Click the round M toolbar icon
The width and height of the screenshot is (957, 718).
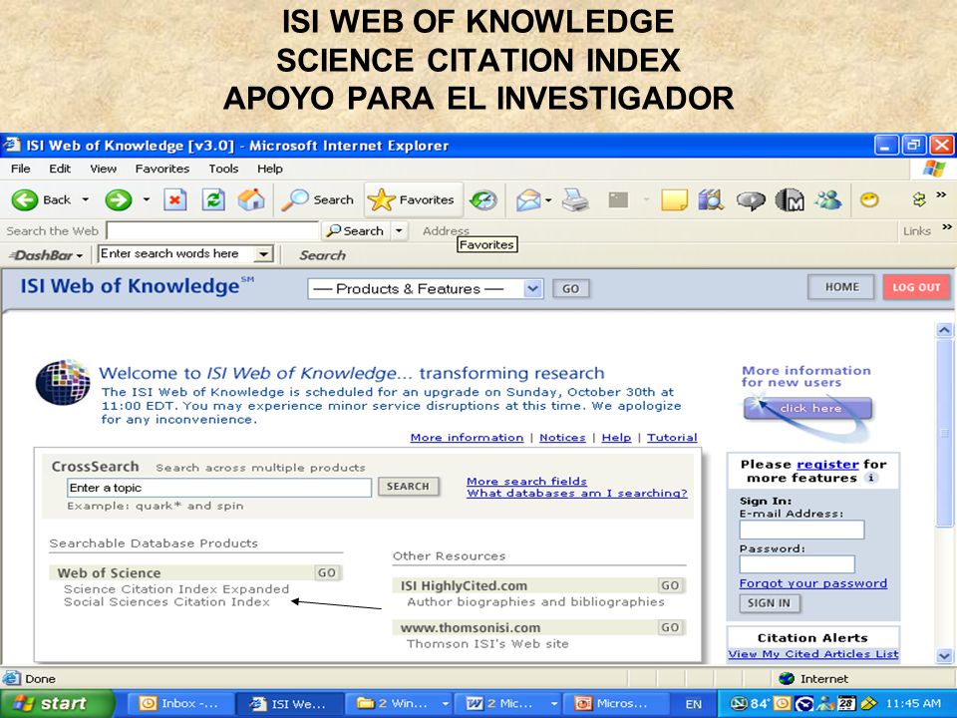[x=790, y=199]
